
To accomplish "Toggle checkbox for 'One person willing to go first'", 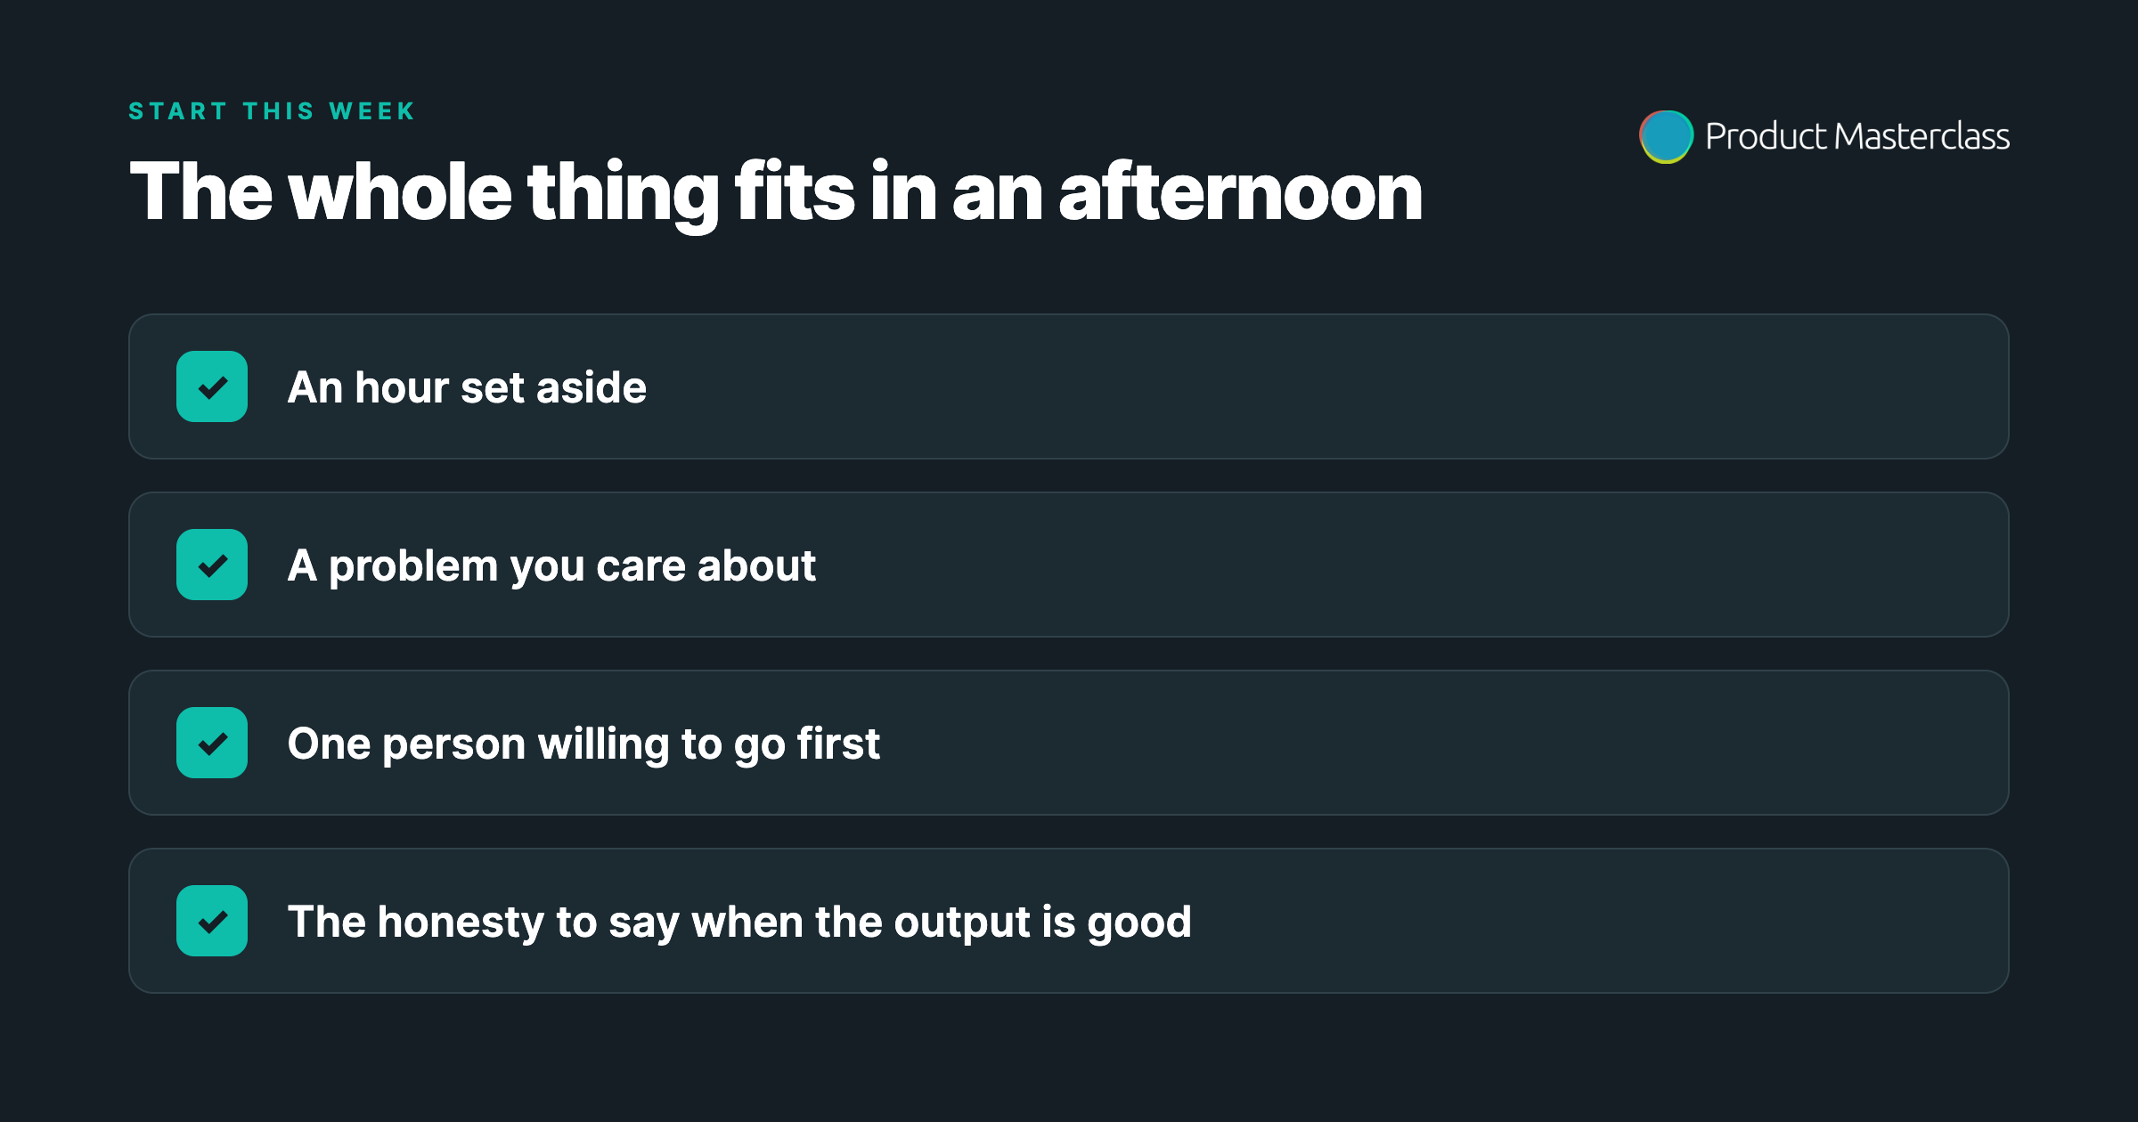I will (x=212, y=743).
